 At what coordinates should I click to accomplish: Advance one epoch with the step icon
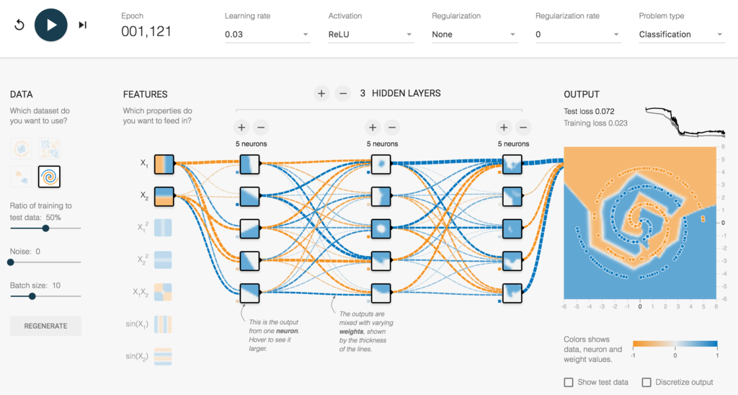point(83,25)
